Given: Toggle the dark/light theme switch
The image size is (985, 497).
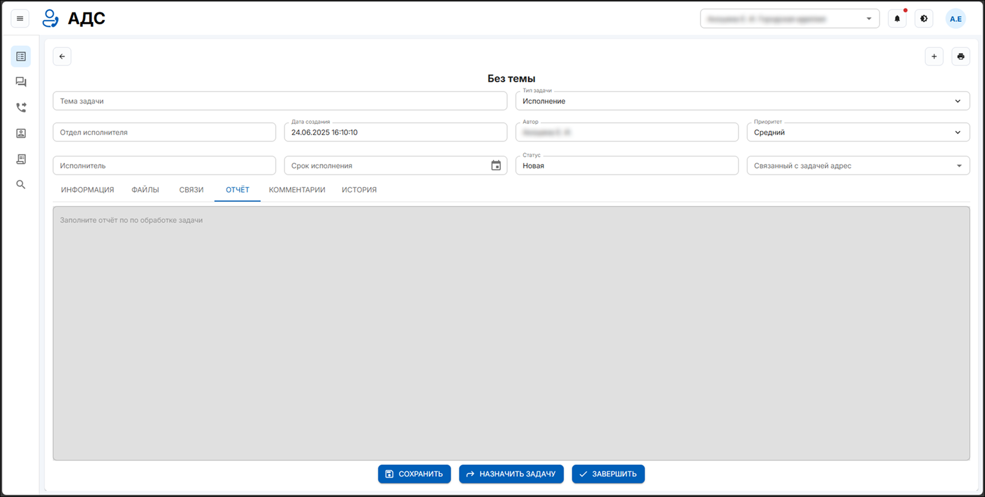Looking at the screenshot, I should (923, 19).
